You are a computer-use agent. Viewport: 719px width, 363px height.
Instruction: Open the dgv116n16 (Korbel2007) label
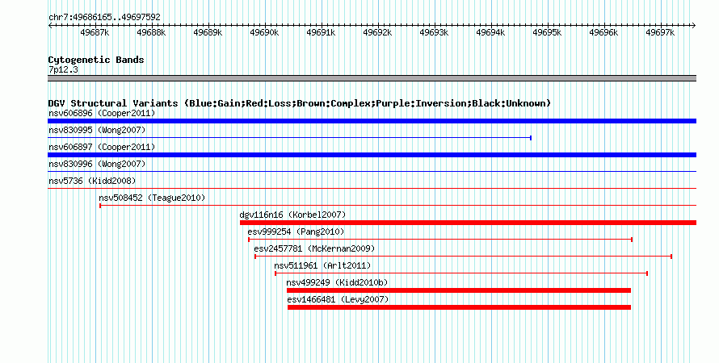(292, 215)
